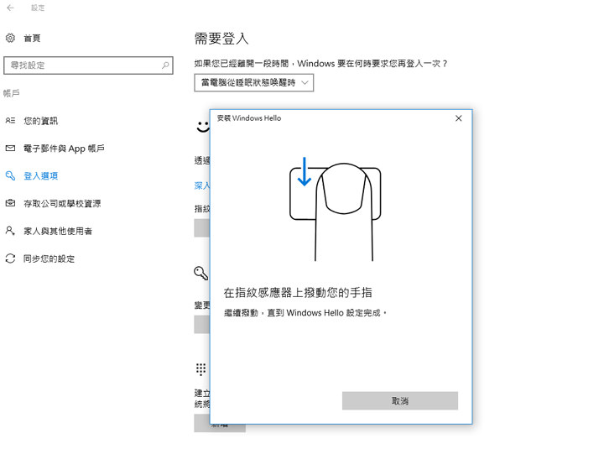Expand the 當電腦從睡眠狀態喚醒時 dropdown
The height and width of the screenshot is (449, 604).
point(254,82)
